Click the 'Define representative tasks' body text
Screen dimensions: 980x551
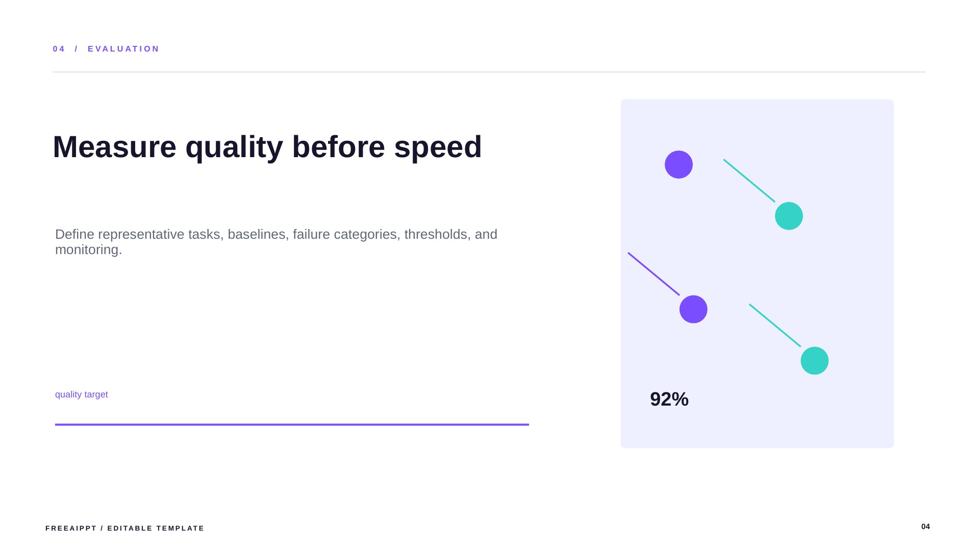click(276, 242)
